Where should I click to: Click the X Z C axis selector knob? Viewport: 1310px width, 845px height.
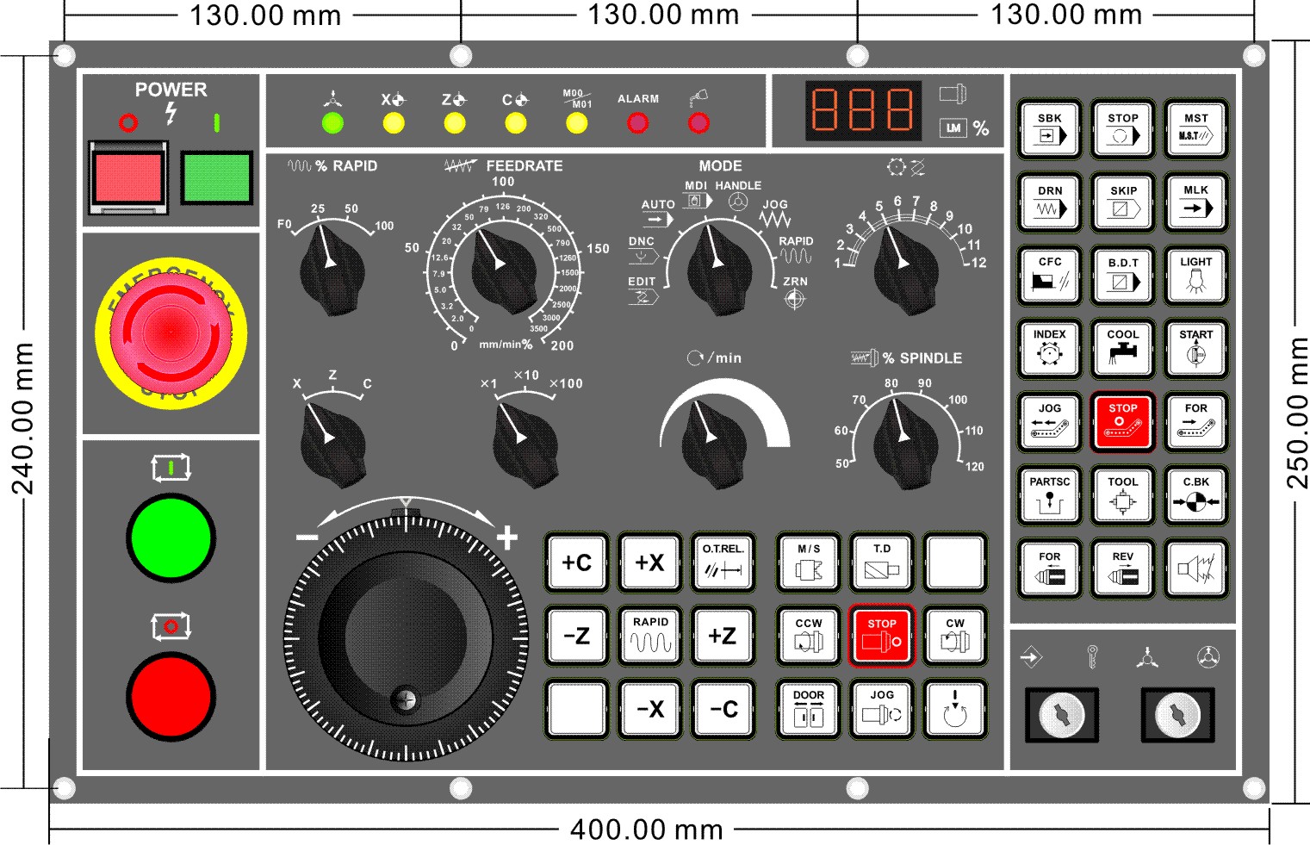click(333, 443)
